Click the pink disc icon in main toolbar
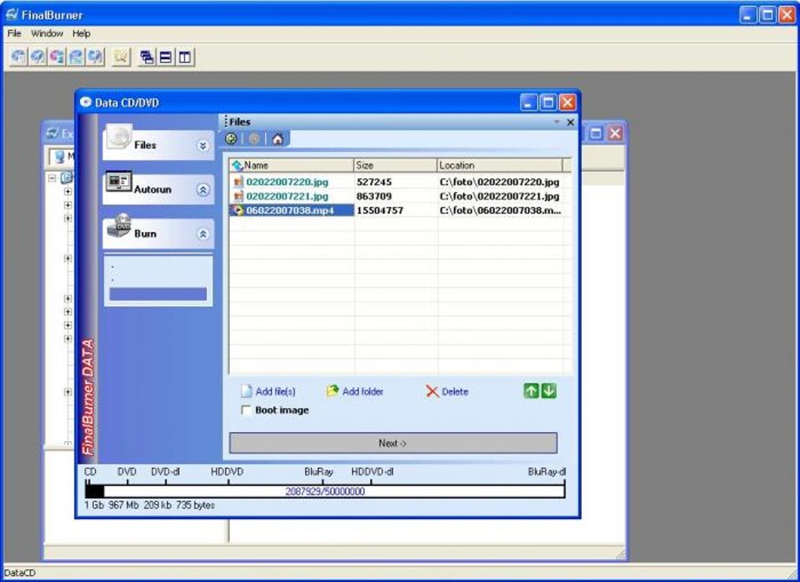This screenshot has width=800, height=582. [57, 56]
